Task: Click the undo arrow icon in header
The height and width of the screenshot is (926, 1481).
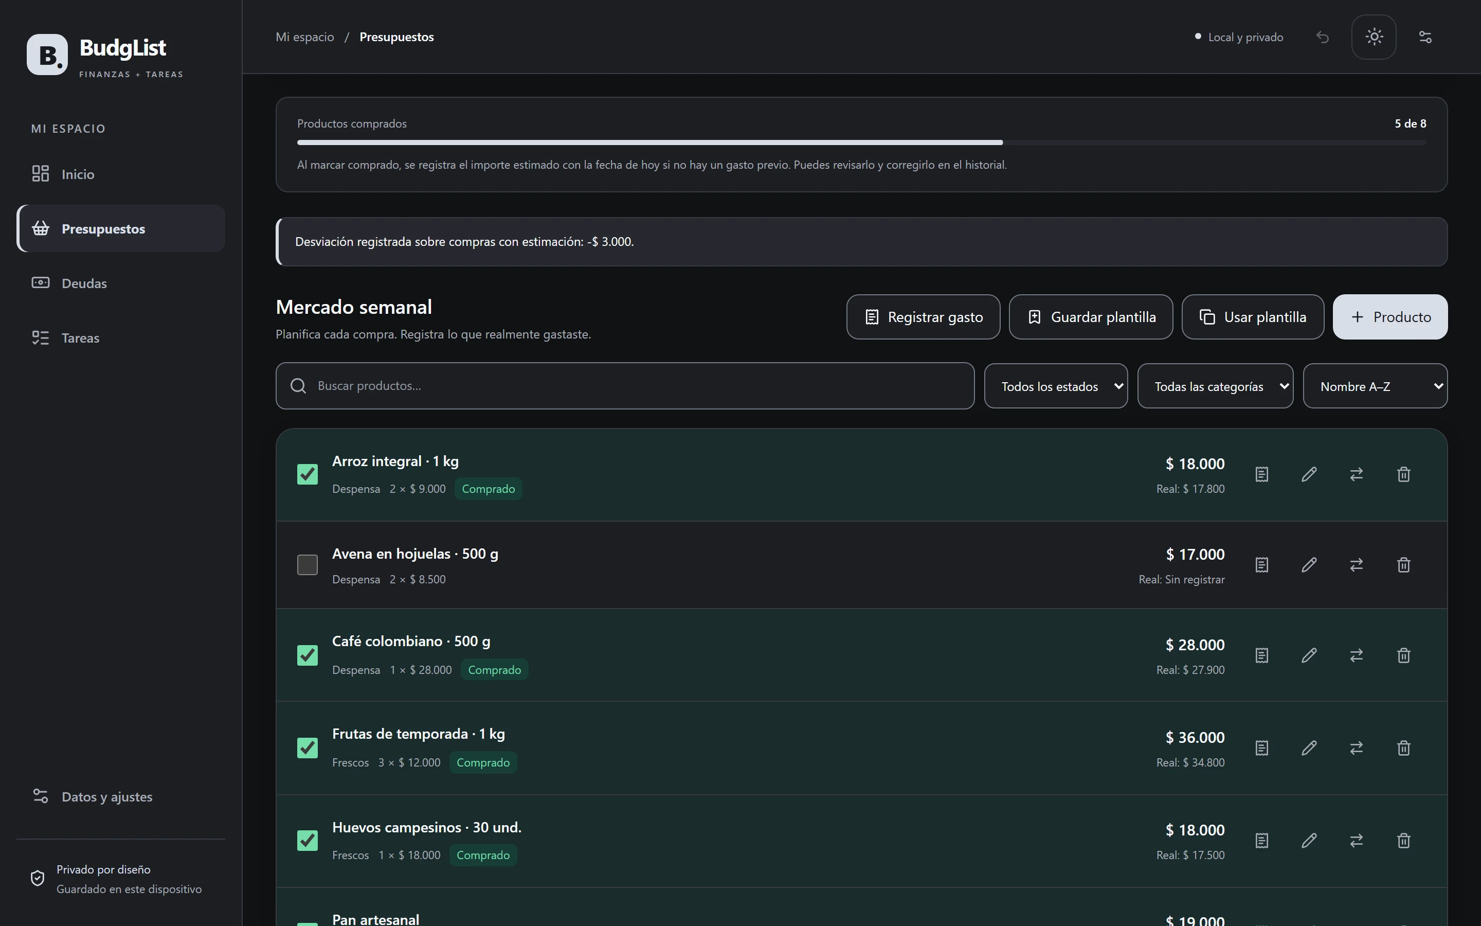Action: [1323, 38]
